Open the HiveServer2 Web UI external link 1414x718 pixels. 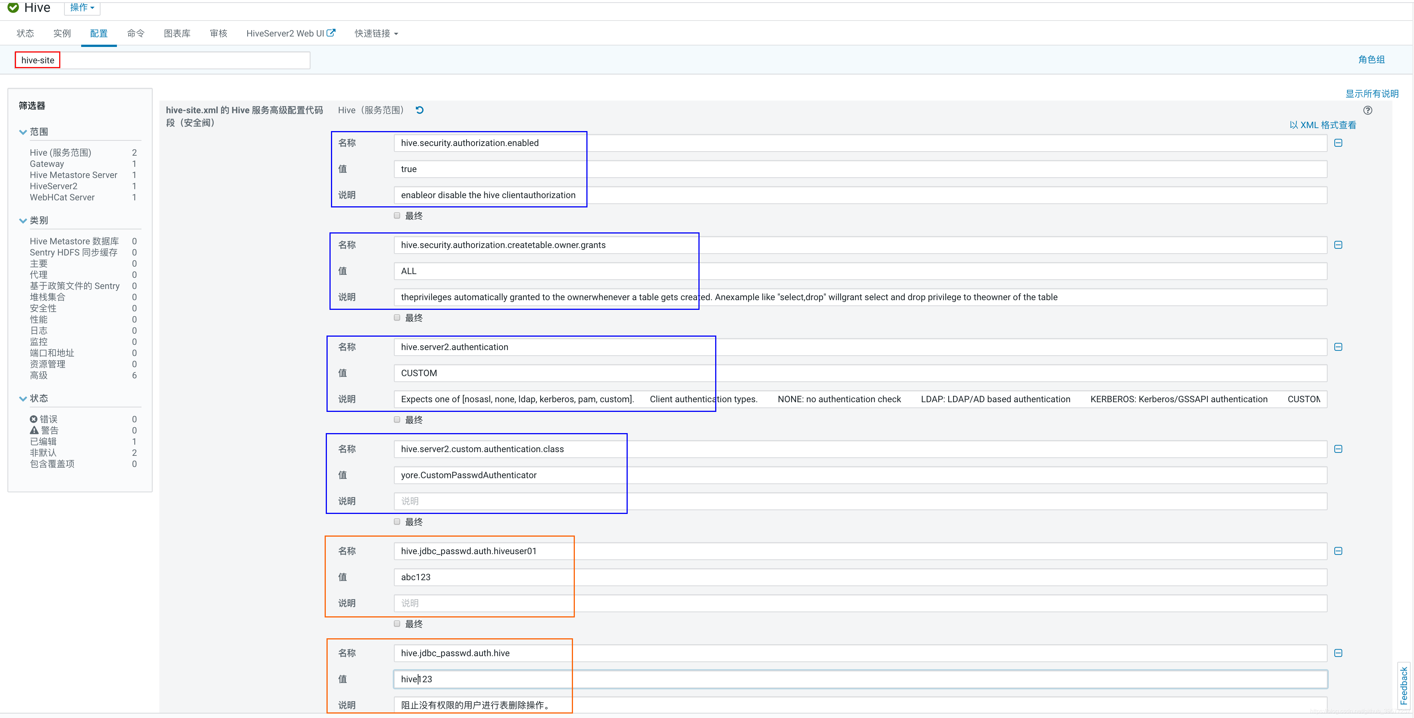coord(290,34)
